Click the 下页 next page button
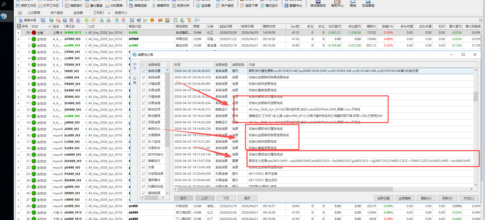This screenshot has width=485, height=220. (226, 198)
